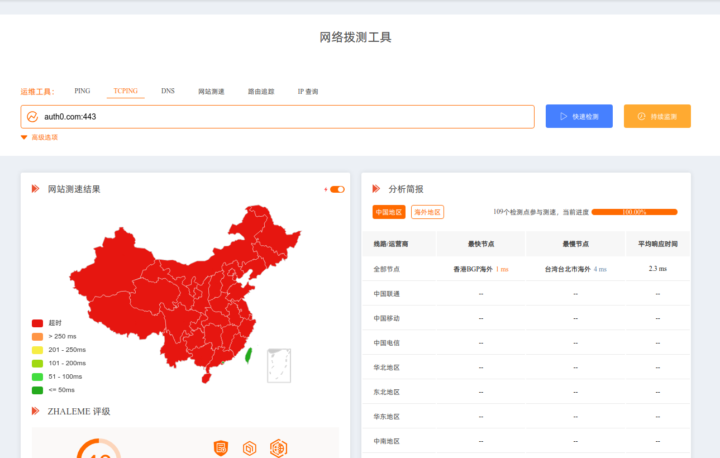Select the TCPING tab
Screen dimensions: 720x458
tap(126, 91)
